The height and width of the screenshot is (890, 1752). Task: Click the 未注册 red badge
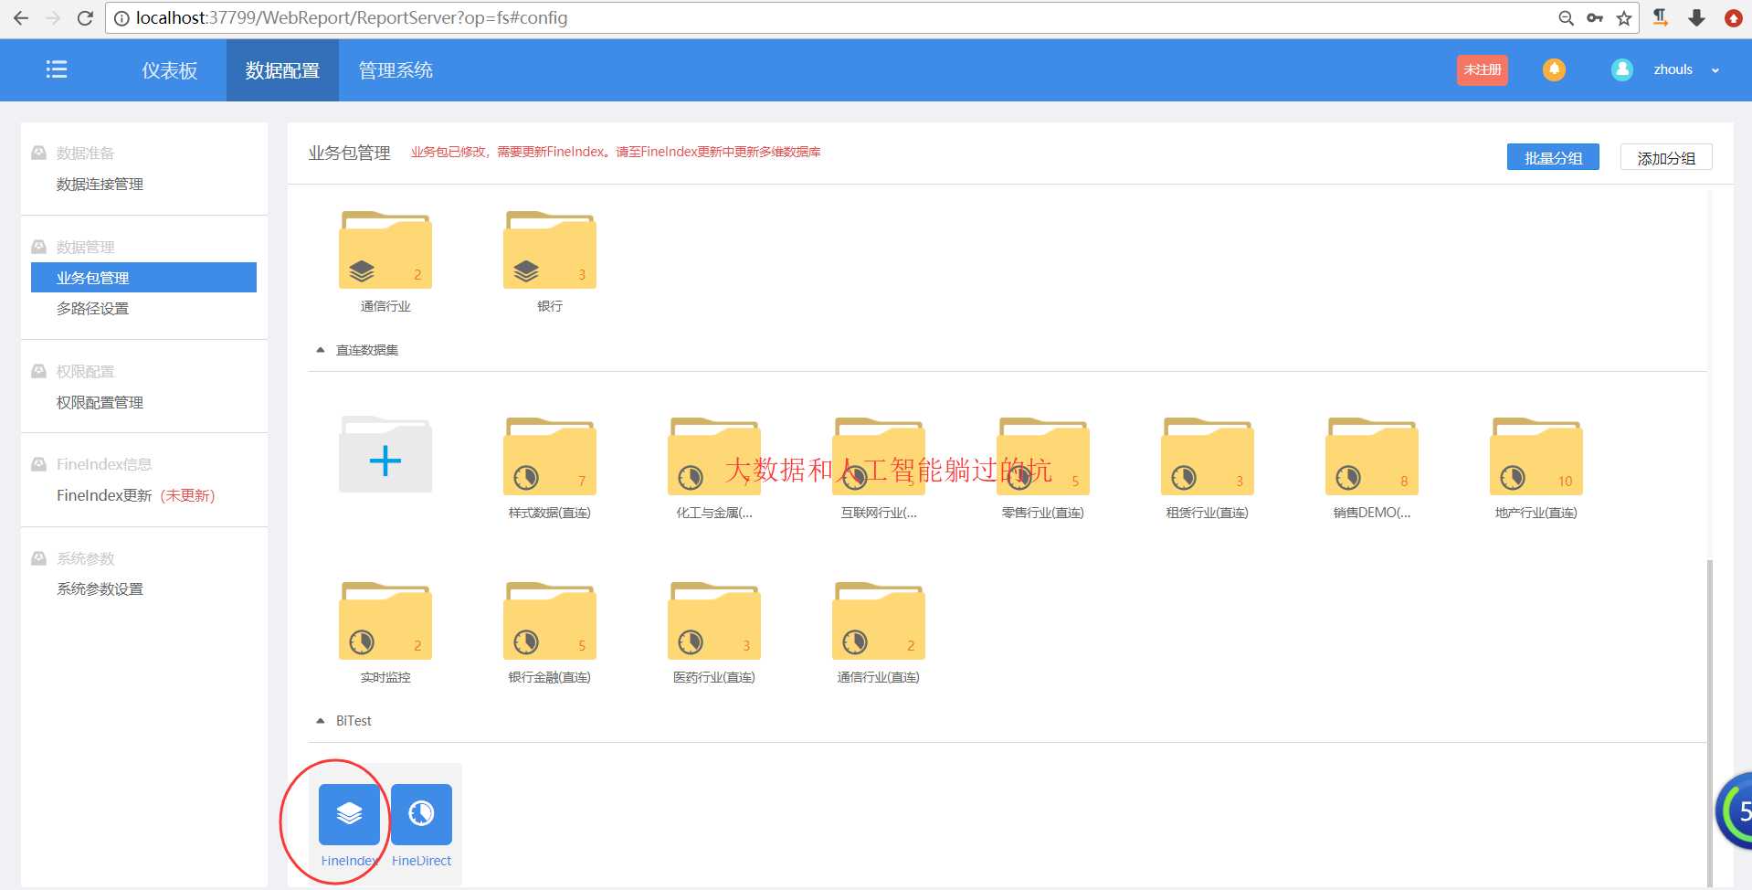[1482, 69]
